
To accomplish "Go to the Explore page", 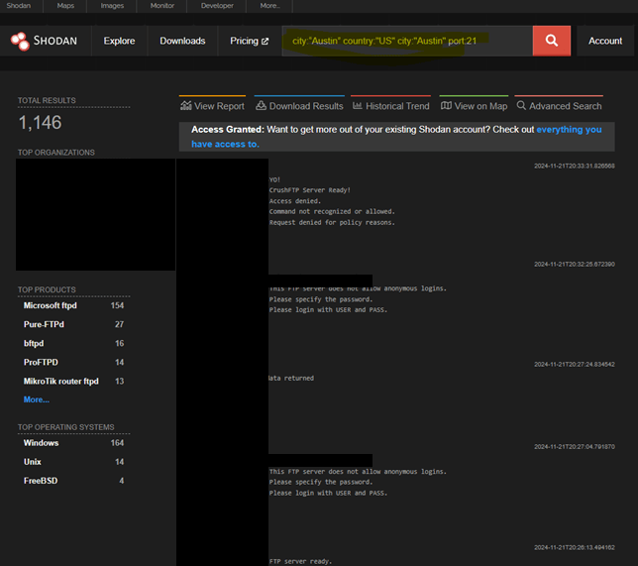I will (x=119, y=41).
